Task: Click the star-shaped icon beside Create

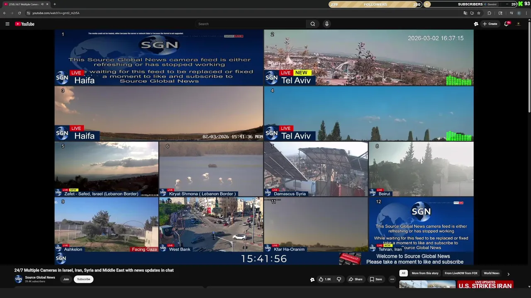Action: (x=476, y=24)
